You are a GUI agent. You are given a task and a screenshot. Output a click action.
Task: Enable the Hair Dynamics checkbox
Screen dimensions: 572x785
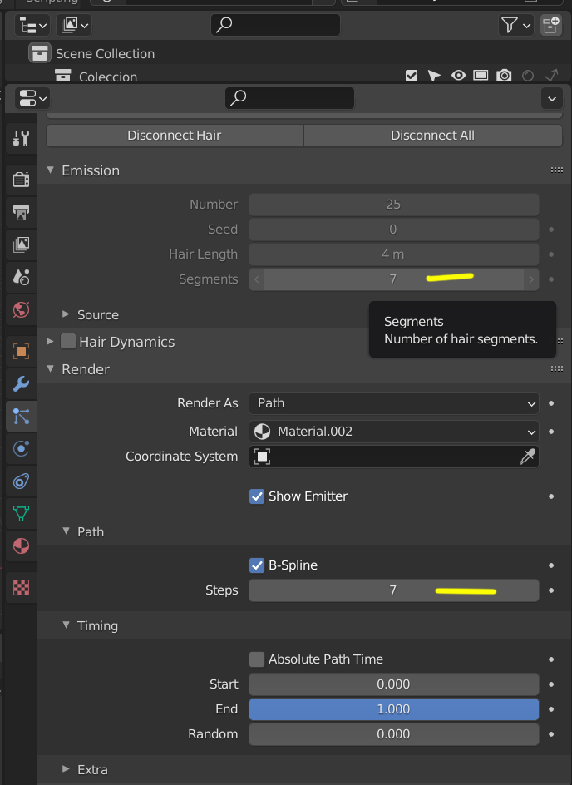pos(68,342)
